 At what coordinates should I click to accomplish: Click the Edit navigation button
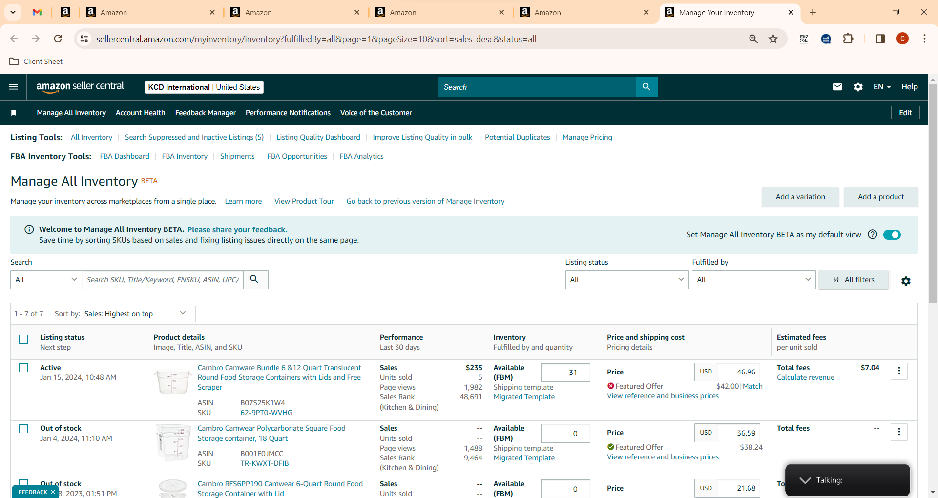pyautogui.click(x=905, y=113)
